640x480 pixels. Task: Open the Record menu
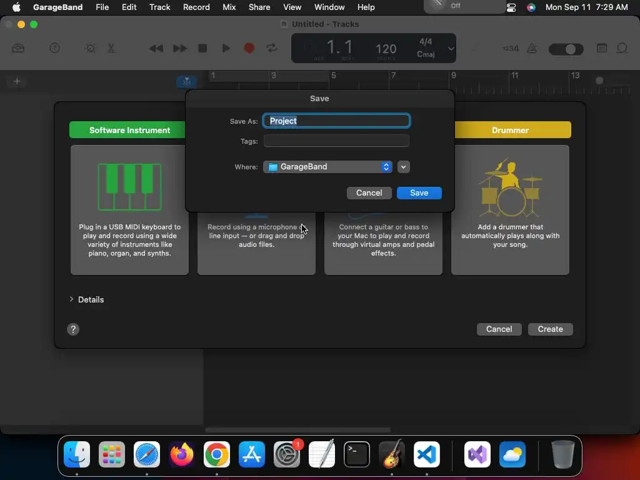[196, 7]
